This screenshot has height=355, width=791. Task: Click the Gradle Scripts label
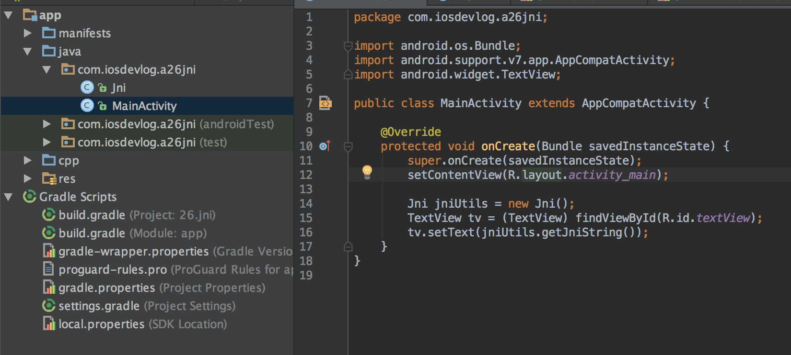[78, 197]
